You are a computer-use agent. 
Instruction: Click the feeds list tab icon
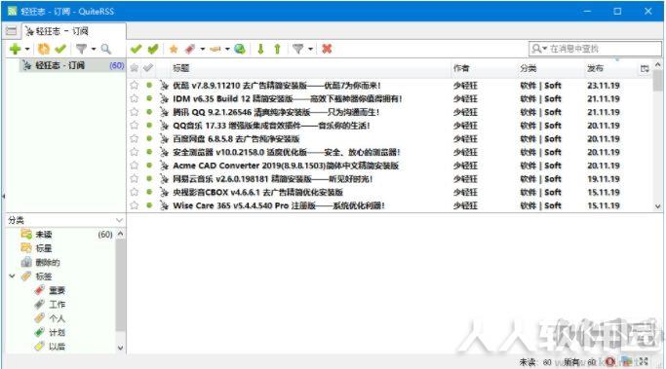[x=11, y=31]
